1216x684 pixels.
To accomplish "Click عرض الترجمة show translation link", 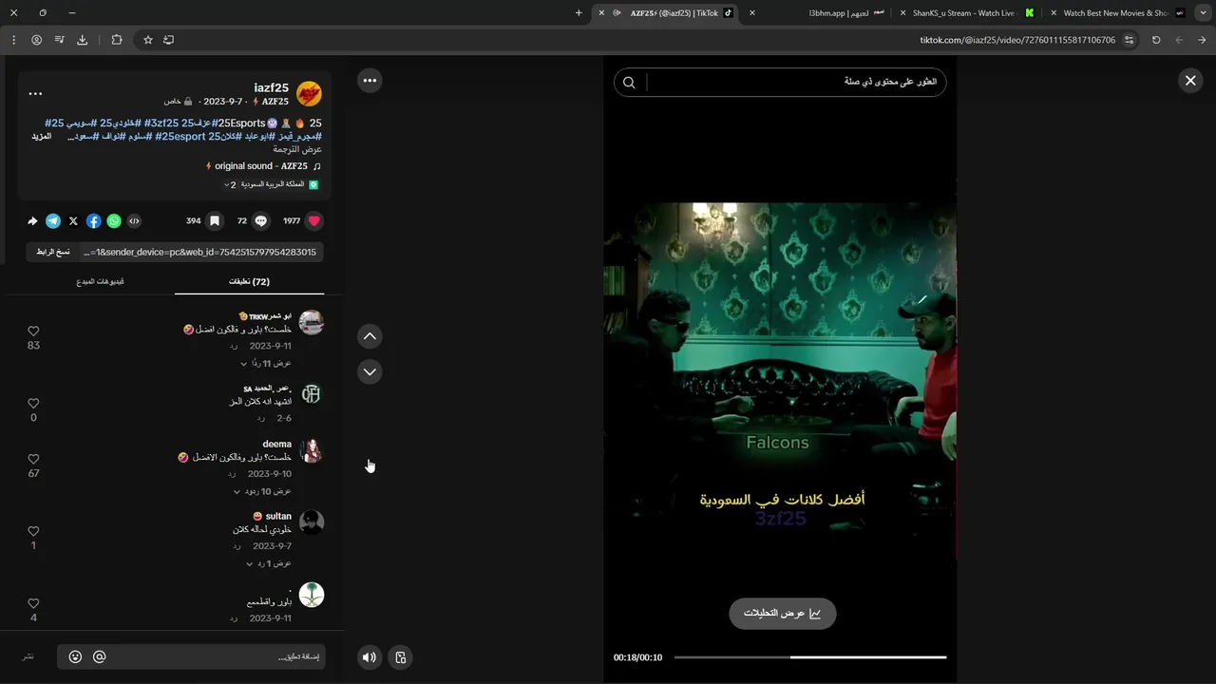I will pyautogui.click(x=298, y=149).
